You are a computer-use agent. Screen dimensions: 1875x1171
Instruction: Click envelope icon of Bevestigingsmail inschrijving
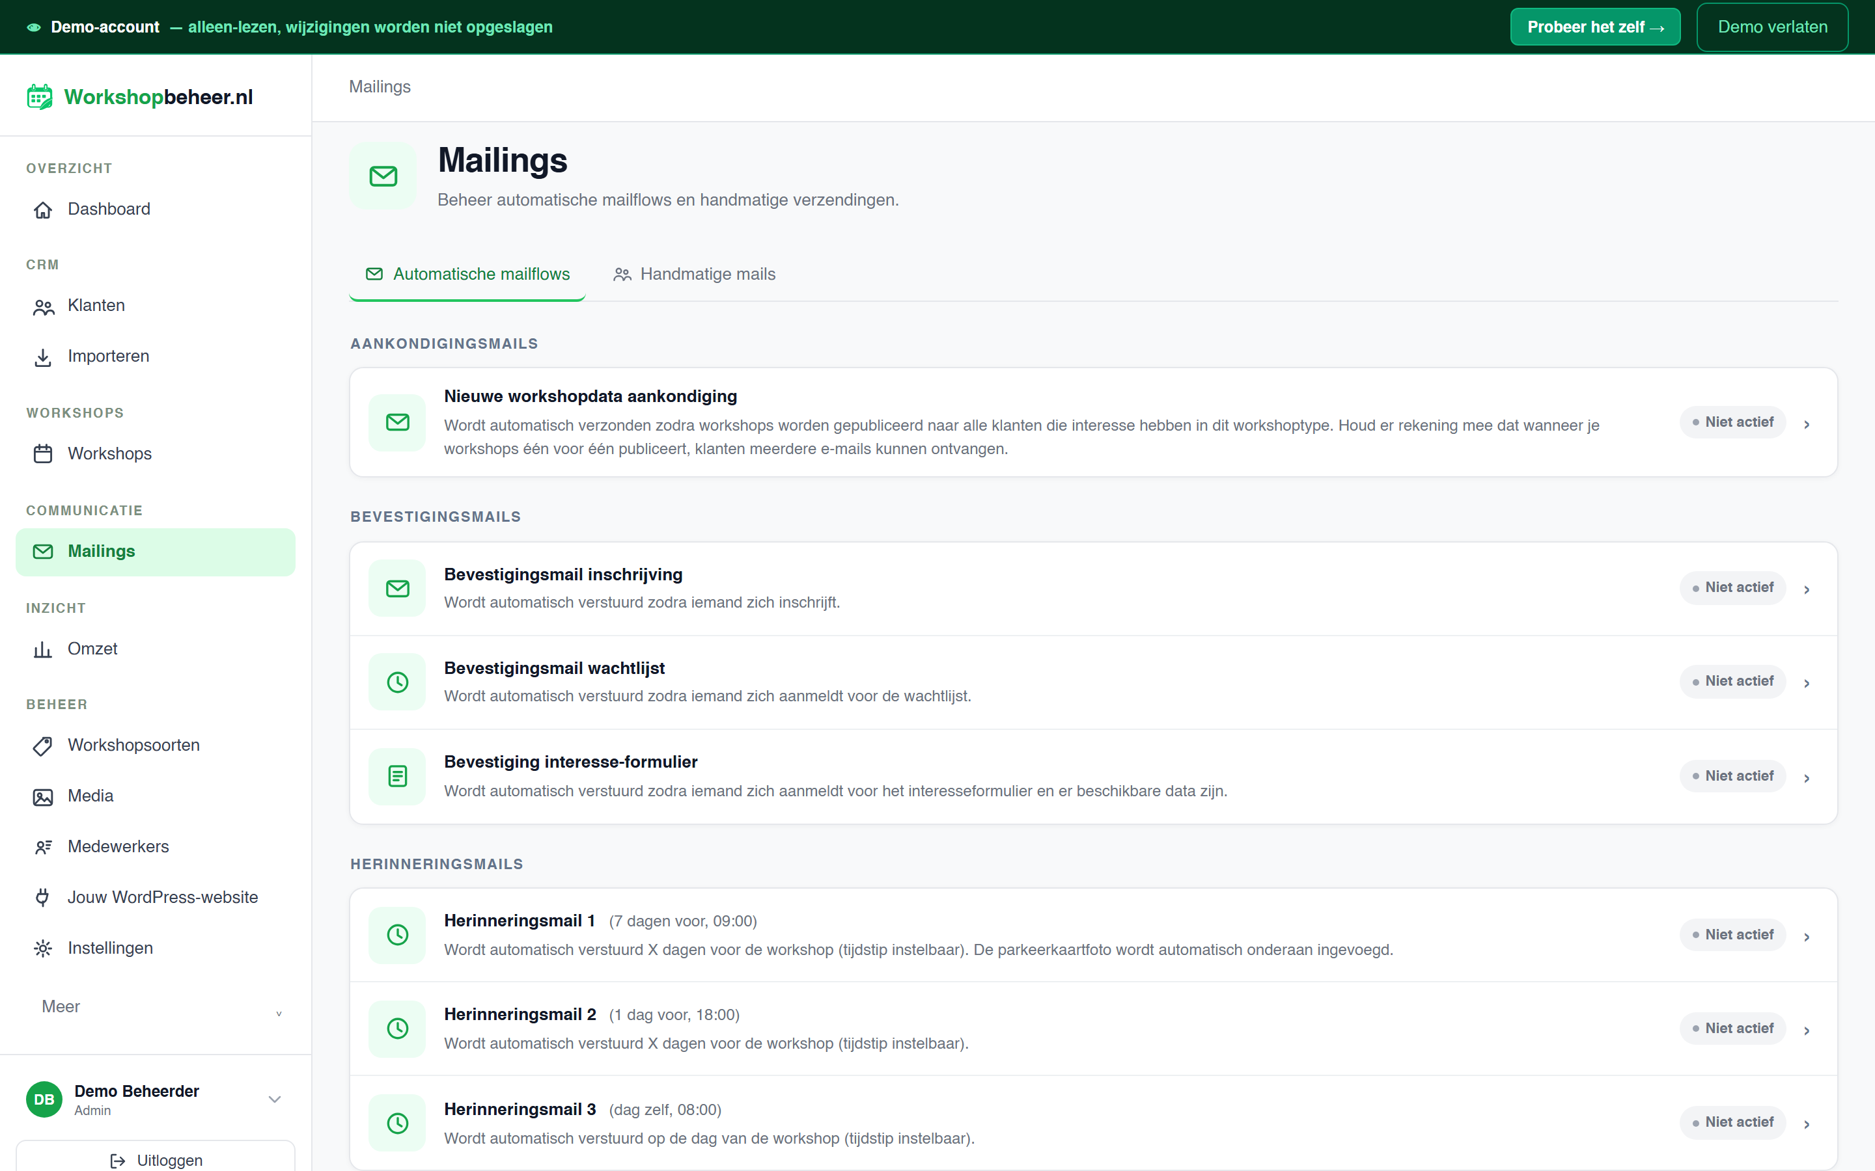[x=398, y=589]
